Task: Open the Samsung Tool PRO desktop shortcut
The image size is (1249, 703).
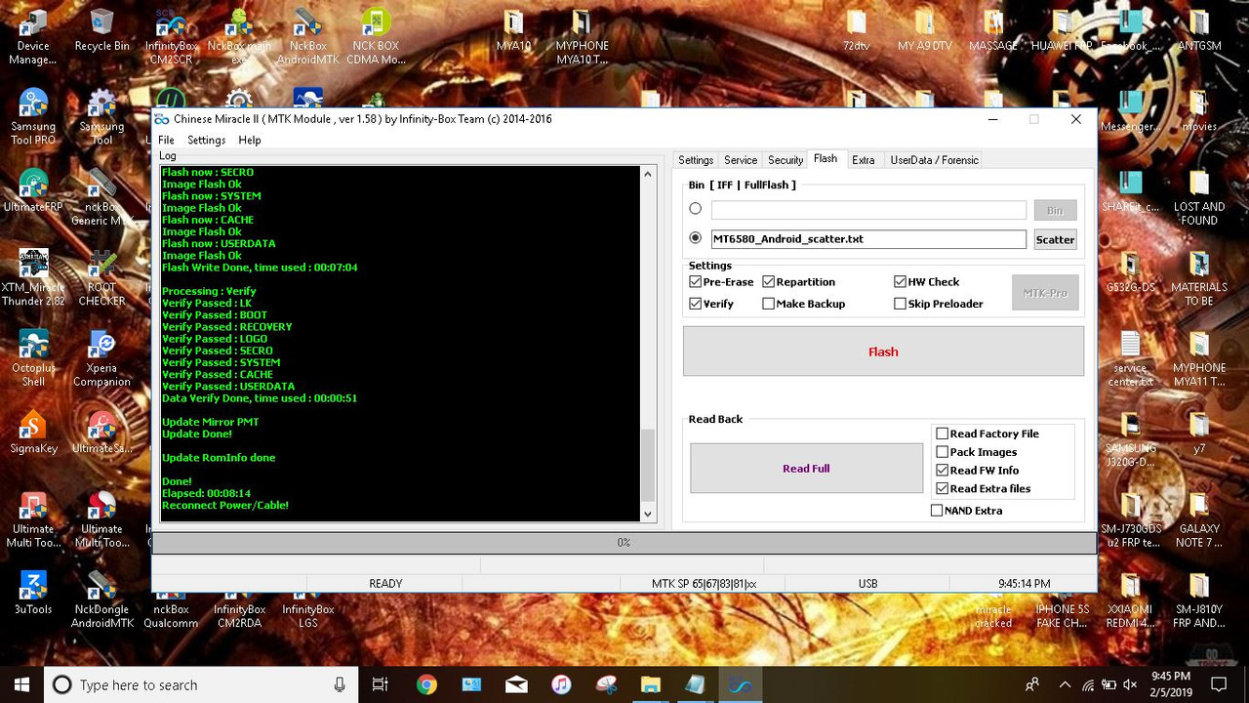Action: [33, 116]
